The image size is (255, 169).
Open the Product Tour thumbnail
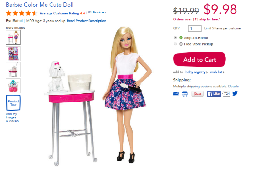click(13, 103)
